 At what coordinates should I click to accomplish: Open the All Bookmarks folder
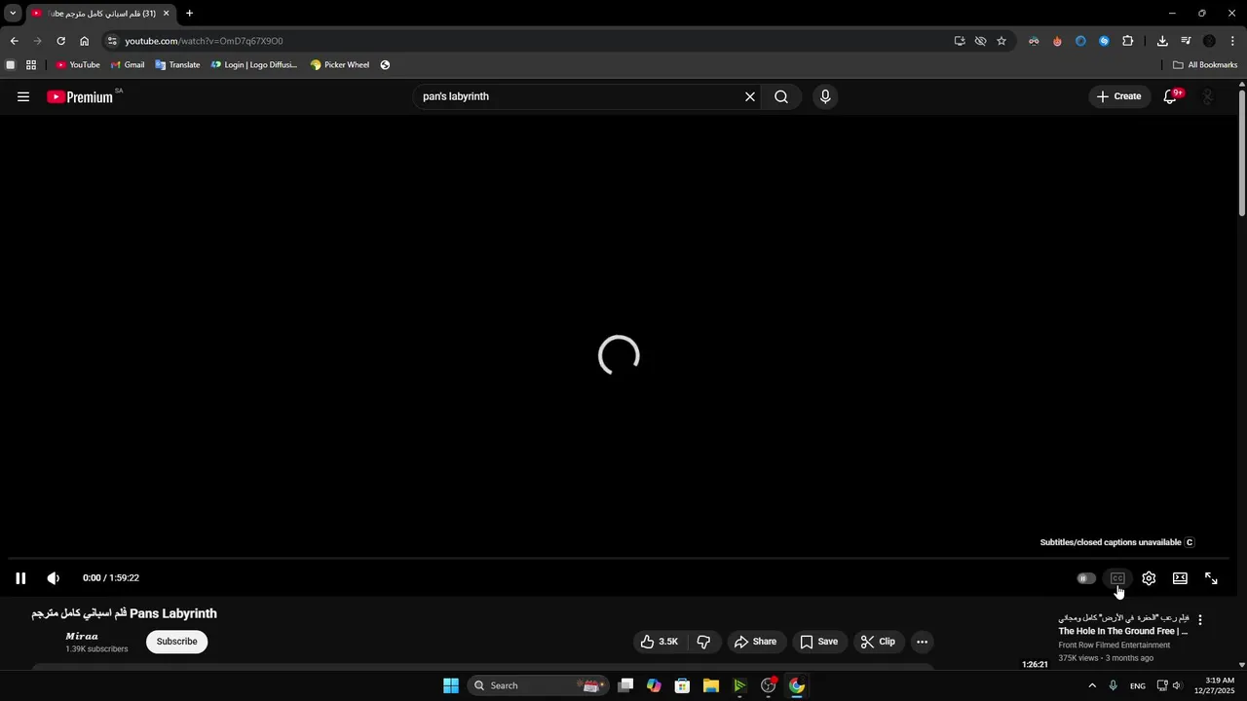coord(1205,65)
